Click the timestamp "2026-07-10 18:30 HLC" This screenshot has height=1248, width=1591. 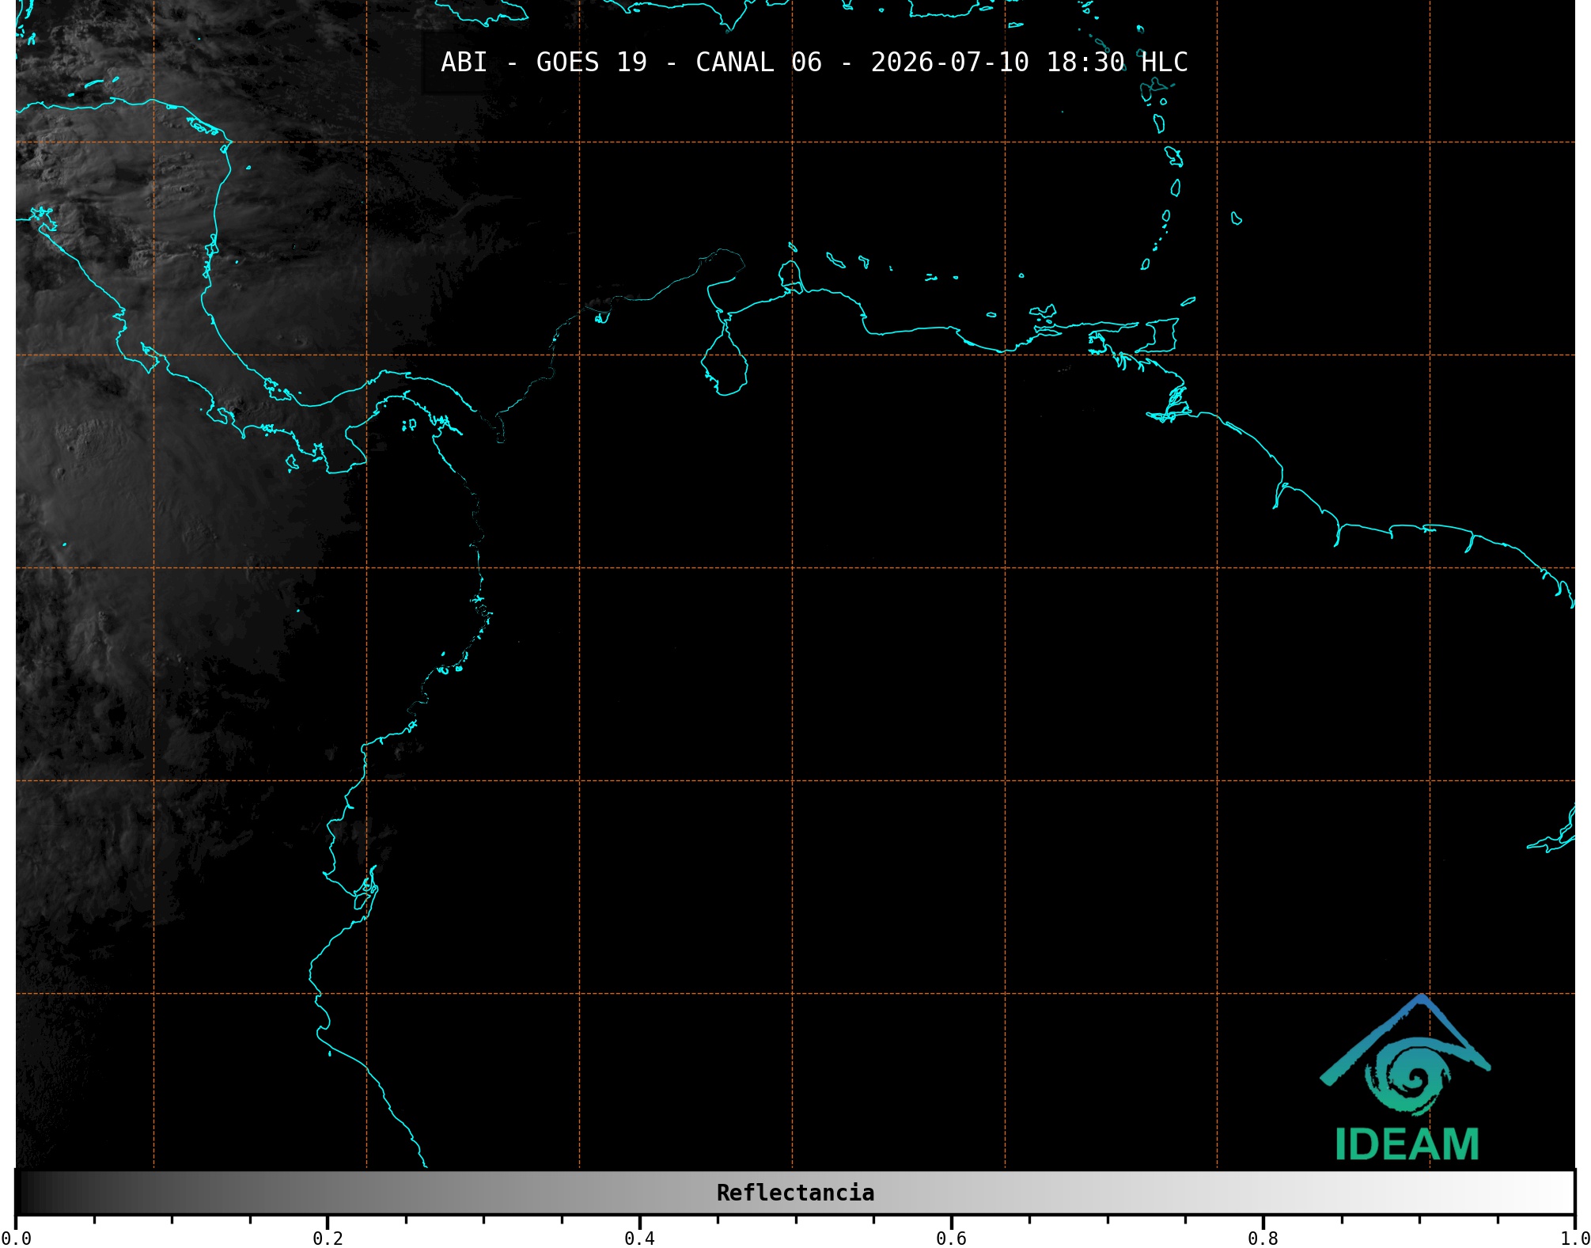[1029, 63]
